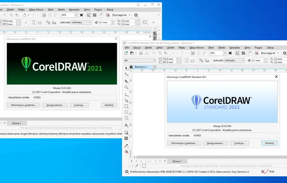Open zoom level dropdown arrow in left window

tap(76, 15)
